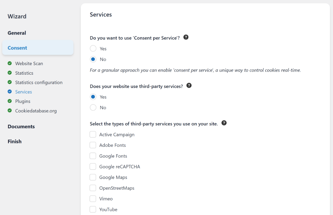The width and height of the screenshot is (333, 215).
Task: Click green checkmark next to Cookiedatabase.org
Action: pos(10,110)
